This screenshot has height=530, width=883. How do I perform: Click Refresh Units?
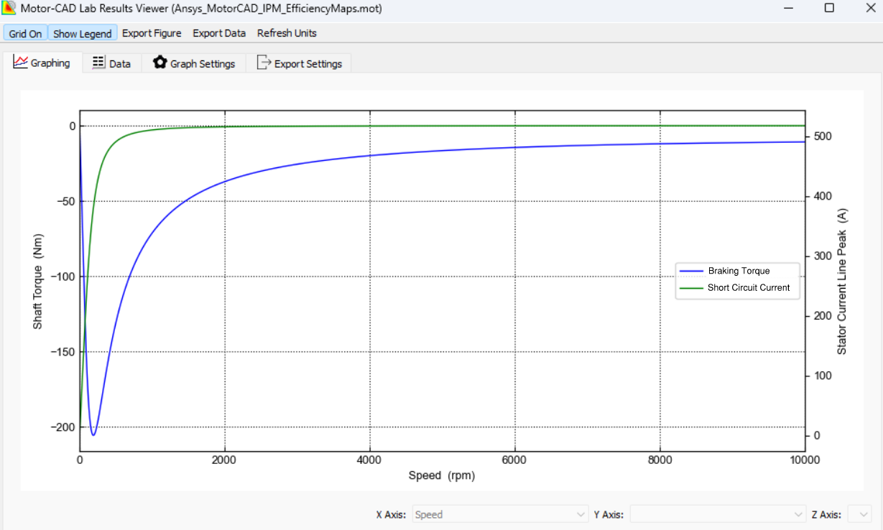pos(287,33)
